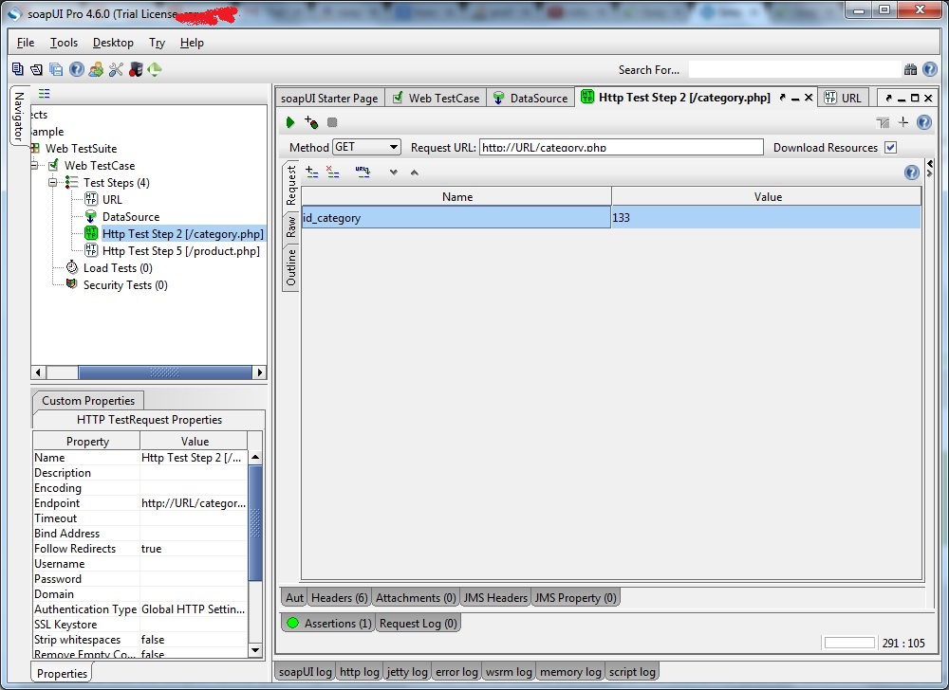
Task: Click the green proxy toolbar icon
Action: point(155,69)
